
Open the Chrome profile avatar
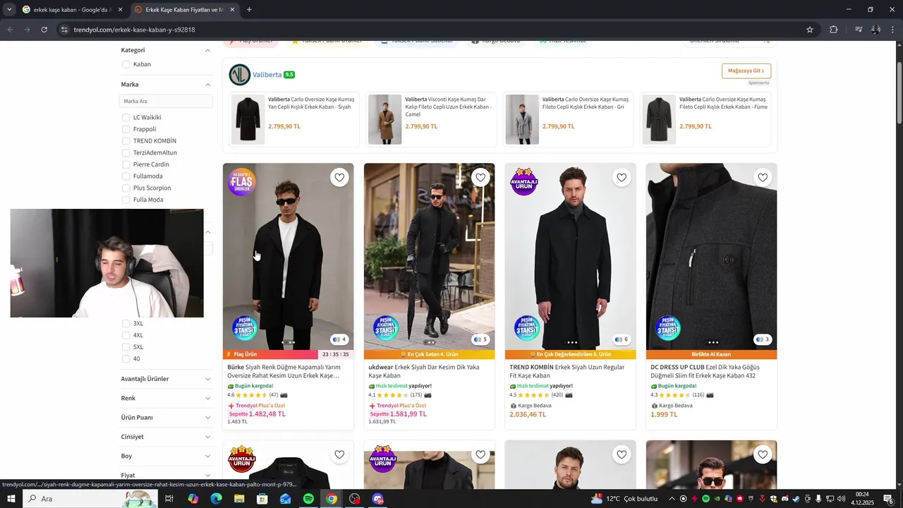(x=875, y=30)
